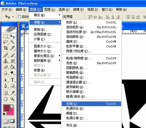Toggle the 自动 checkbox in options bar
This screenshot has width=146, height=128.
[19, 17]
